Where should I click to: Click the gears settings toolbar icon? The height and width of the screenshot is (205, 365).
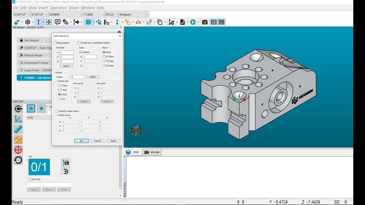coord(66,22)
